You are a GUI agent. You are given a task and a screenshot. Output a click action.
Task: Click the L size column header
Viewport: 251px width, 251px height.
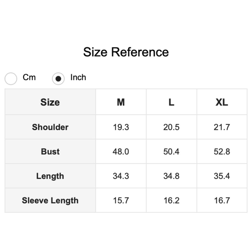[x=171, y=102]
